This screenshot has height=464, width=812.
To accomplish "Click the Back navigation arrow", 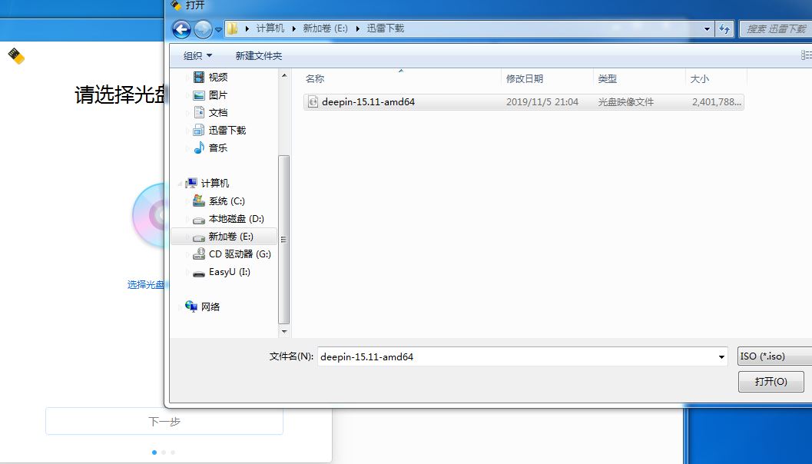I will [181, 29].
